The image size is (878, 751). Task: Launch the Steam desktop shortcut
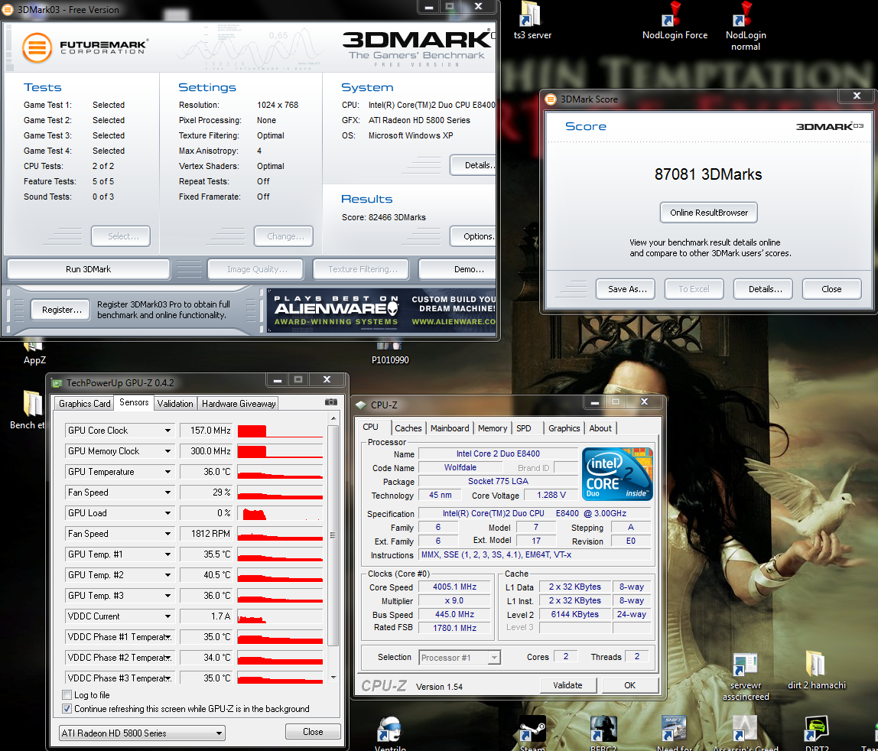532,734
